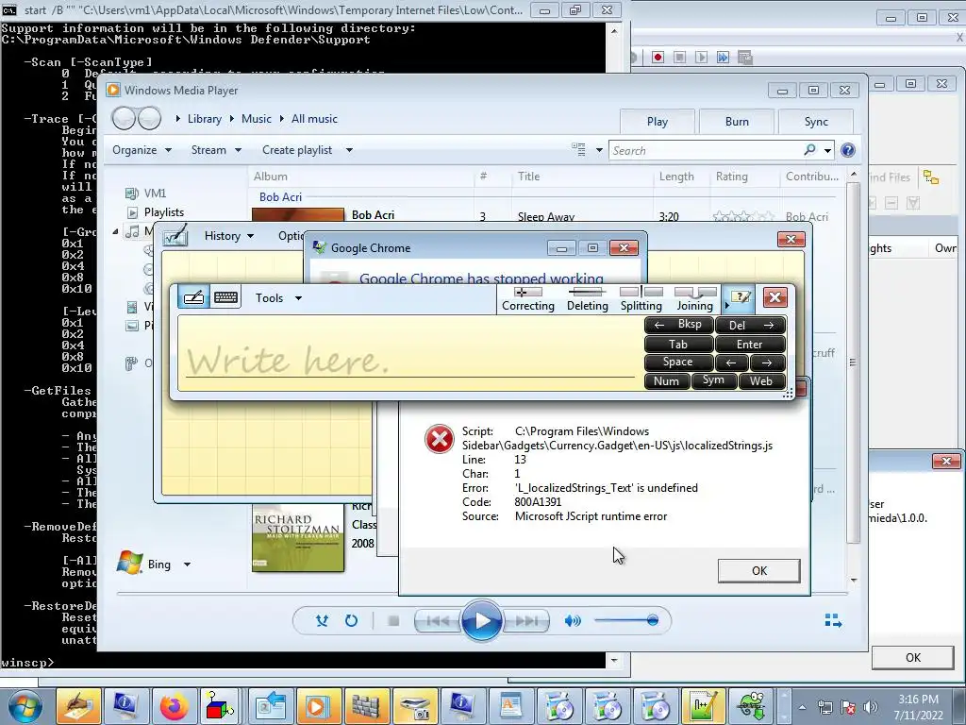The width and height of the screenshot is (966, 725).
Task: Adjust the Media Player volume slider
Action: 625,621
